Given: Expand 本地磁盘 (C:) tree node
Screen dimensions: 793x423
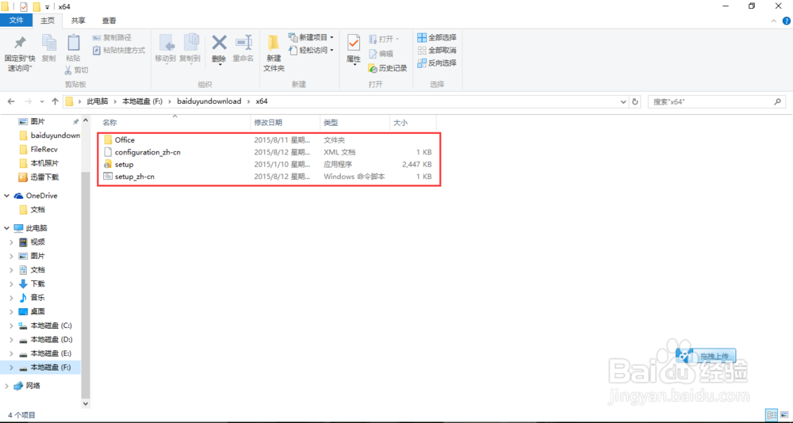Looking at the screenshot, I should click(x=12, y=326).
